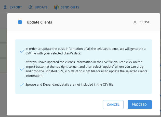Open the SEND GIFTS toolbar option
Viewport: 161px width, 117px height.
[70, 7]
